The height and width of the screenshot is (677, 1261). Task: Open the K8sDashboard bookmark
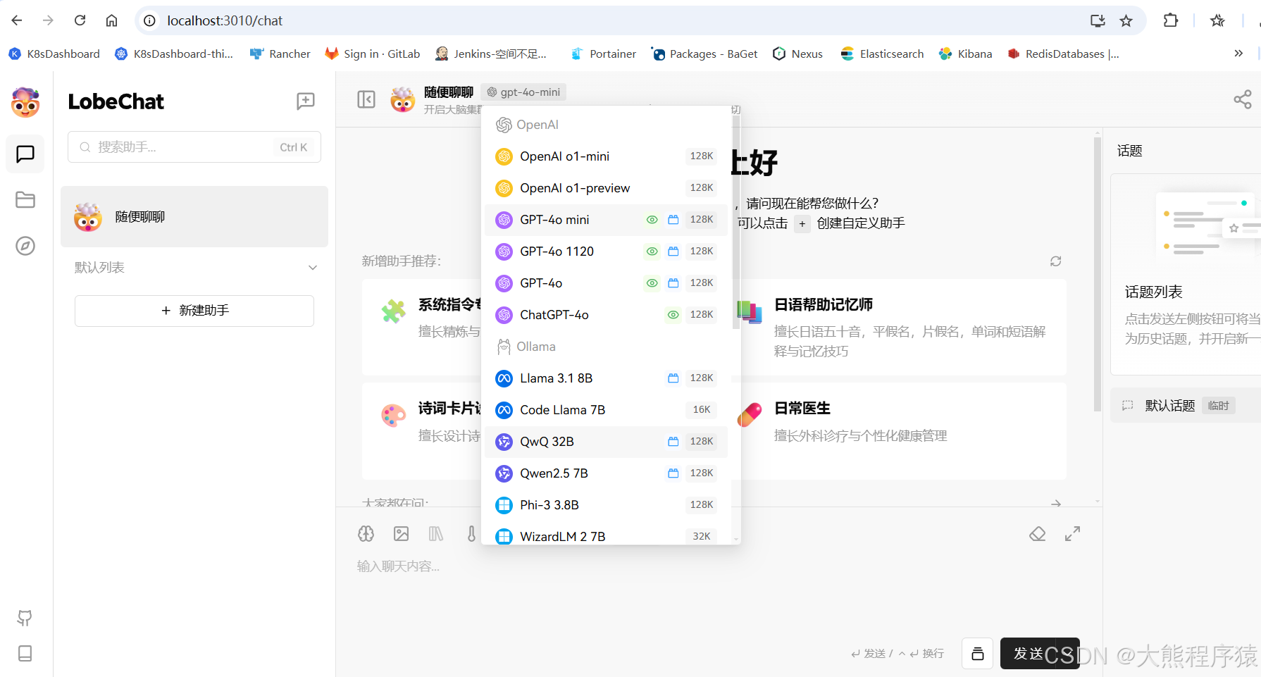point(54,54)
